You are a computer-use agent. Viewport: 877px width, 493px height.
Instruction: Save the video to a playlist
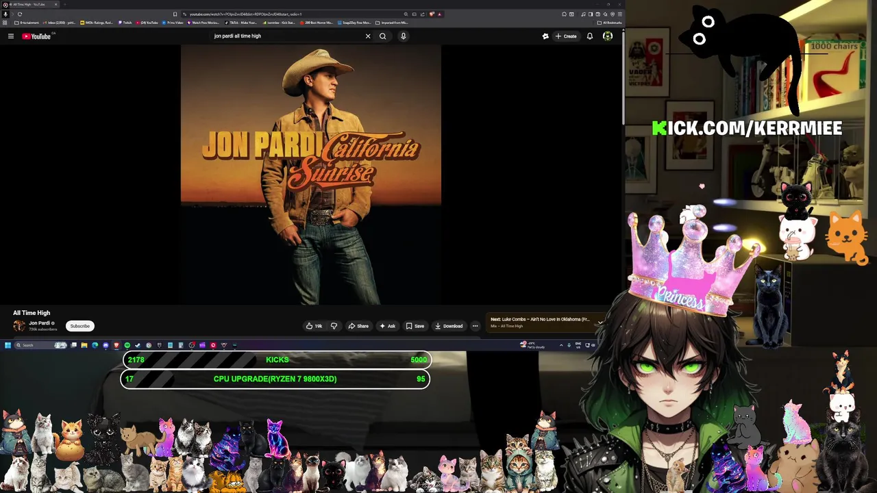(x=415, y=326)
